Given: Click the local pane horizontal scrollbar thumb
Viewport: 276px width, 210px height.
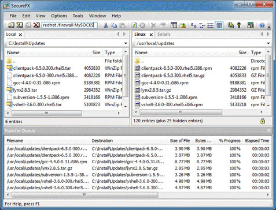Looking at the screenshot, I should 46,113.
